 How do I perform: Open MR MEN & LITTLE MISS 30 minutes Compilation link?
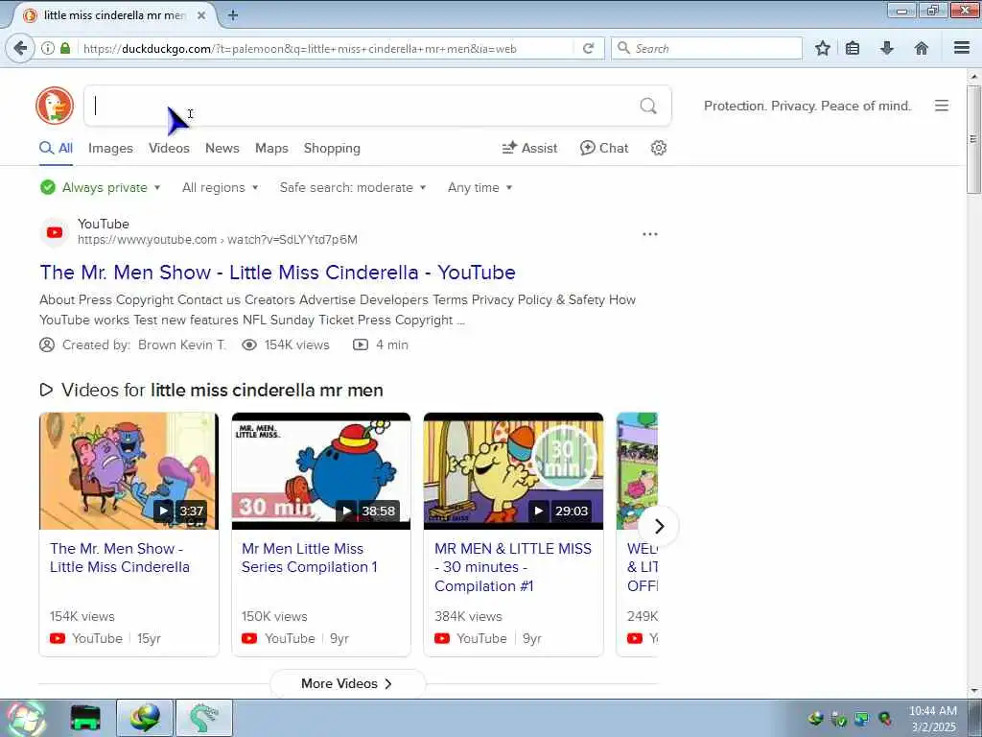[513, 567]
